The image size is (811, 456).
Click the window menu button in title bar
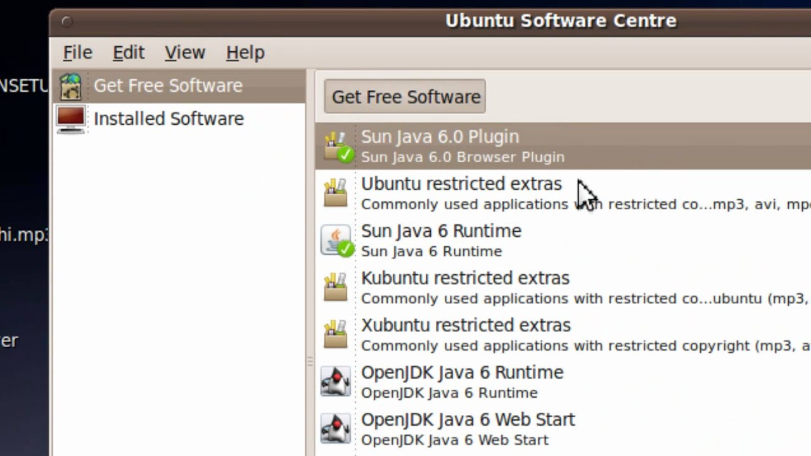(67, 22)
